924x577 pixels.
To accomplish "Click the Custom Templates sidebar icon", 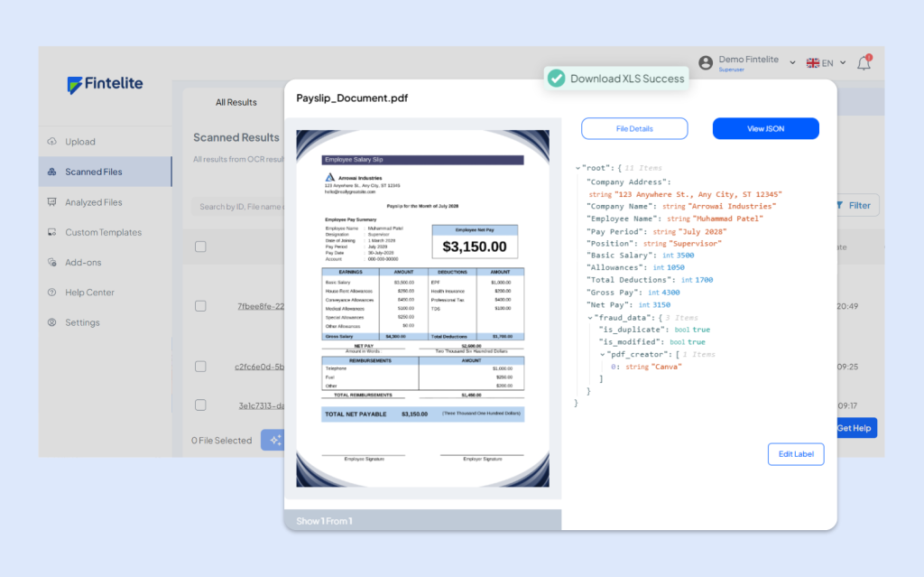I will click(52, 232).
